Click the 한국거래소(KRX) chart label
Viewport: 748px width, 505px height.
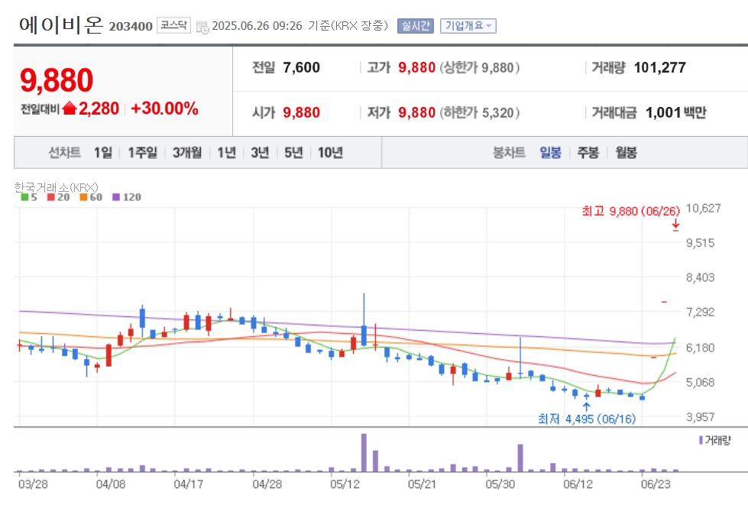[x=56, y=187]
